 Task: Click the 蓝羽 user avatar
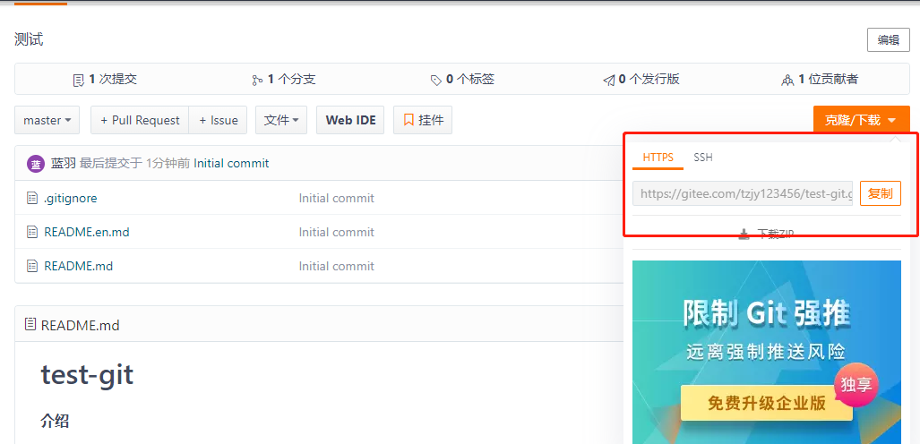click(x=36, y=164)
